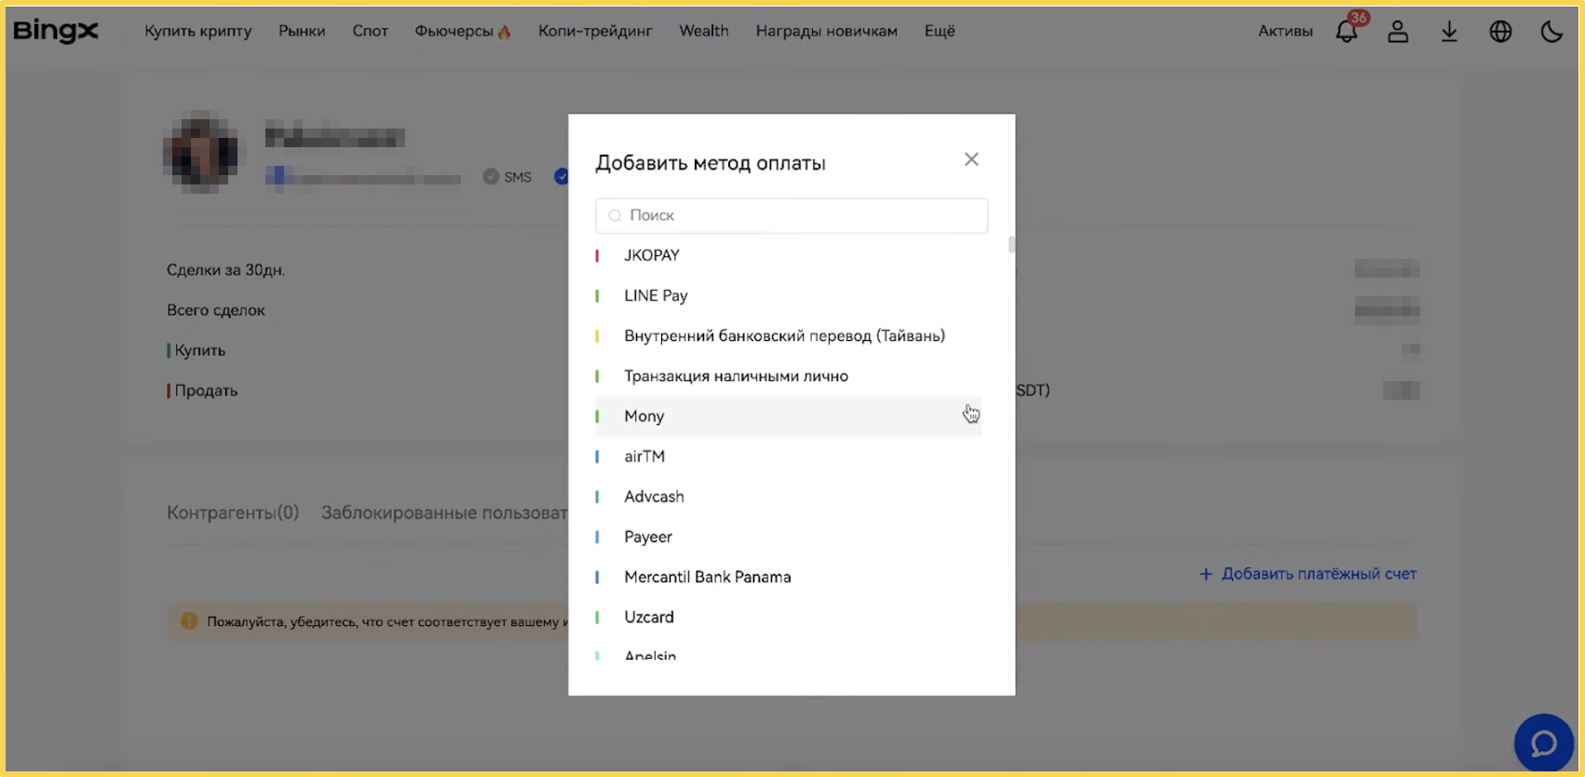Focus the Поиск search field
Viewport: 1585px width, 777px height.
[x=792, y=215]
